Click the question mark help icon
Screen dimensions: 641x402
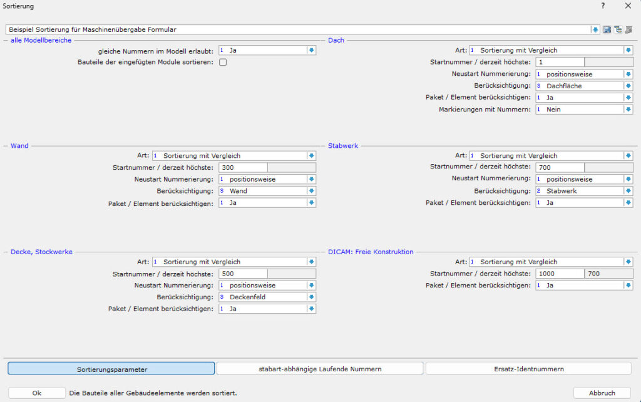coord(603,6)
